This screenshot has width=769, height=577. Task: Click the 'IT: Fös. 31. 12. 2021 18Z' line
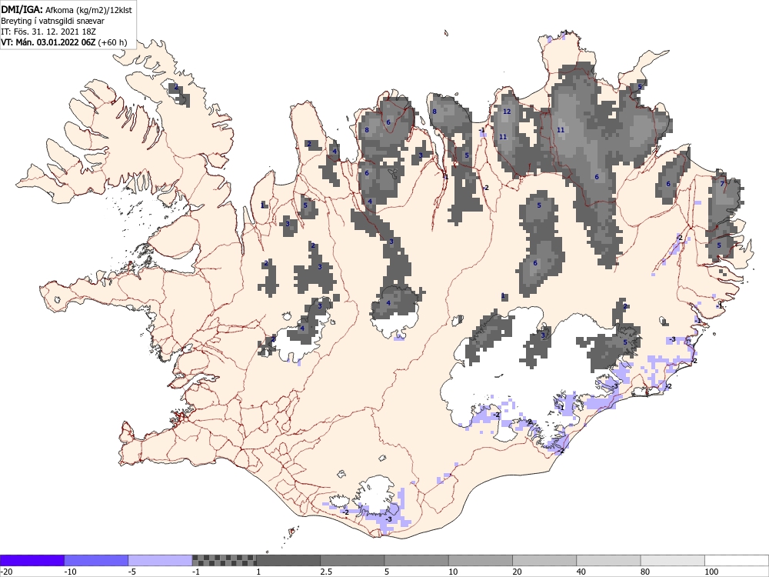[48, 32]
